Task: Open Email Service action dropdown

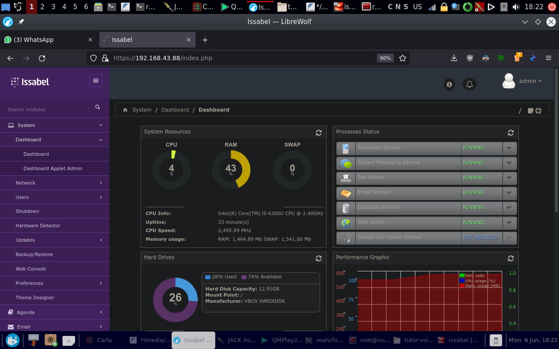Action: point(509,193)
